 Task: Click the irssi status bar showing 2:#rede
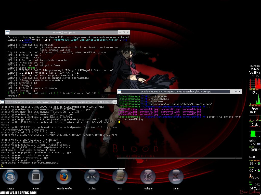pyautogui.click(x=53, y=93)
